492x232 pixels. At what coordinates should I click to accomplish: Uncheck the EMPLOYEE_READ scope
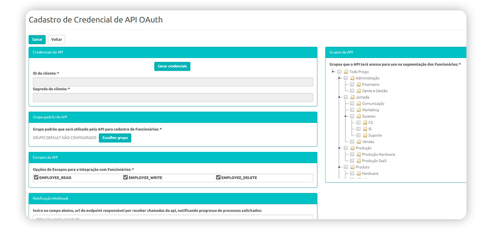pyautogui.click(x=36, y=177)
